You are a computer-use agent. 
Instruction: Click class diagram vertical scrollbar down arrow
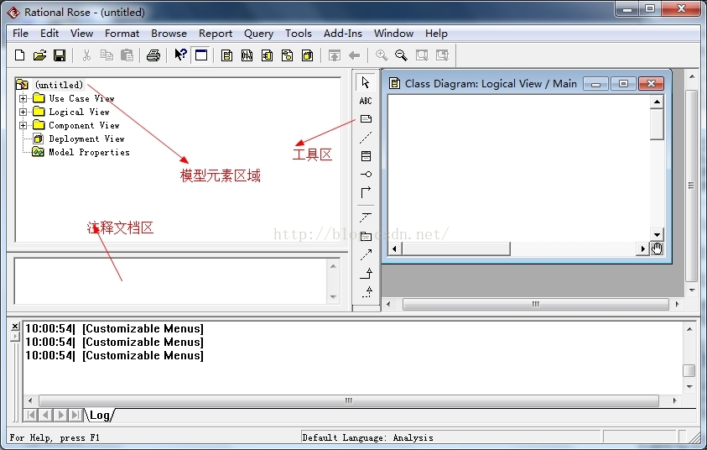[x=657, y=234]
